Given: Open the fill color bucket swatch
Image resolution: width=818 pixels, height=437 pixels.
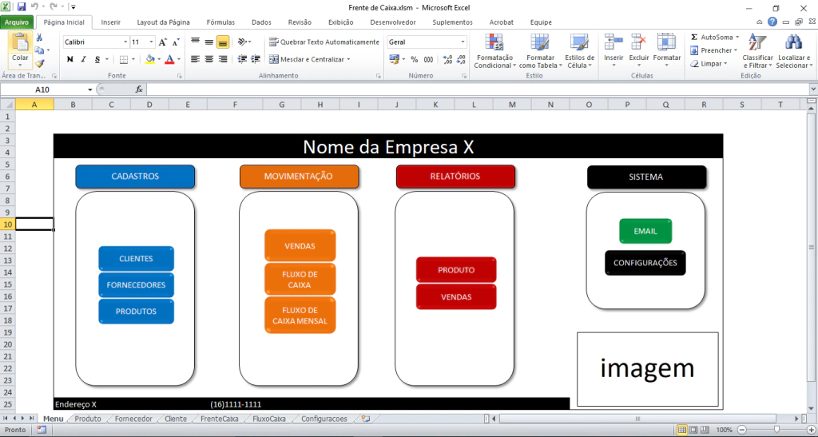Looking at the screenshot, I should coord(149,59).
